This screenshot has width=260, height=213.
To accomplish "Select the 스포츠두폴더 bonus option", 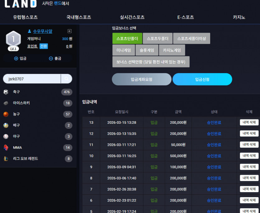I will point(158,39).
